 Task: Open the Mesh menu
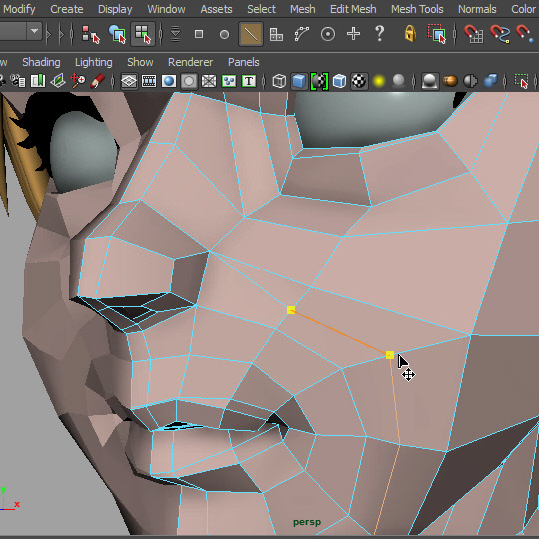pos(302,9)
